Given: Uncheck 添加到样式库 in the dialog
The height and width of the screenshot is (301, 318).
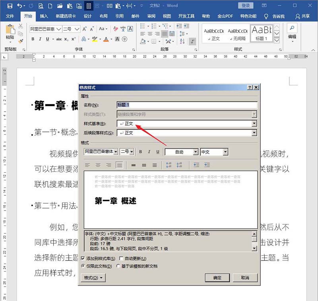Looking at the screenshot, I should [x=82, y=258].
